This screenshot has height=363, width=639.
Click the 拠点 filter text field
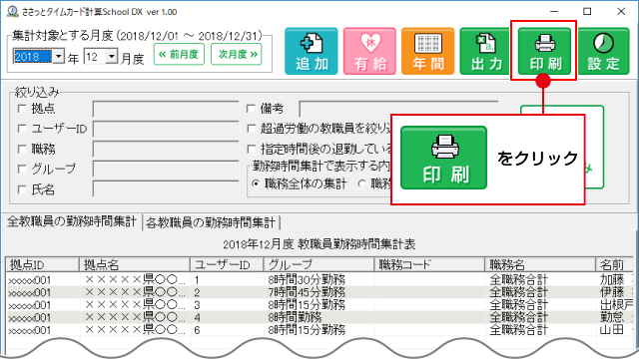pos(166,109)
